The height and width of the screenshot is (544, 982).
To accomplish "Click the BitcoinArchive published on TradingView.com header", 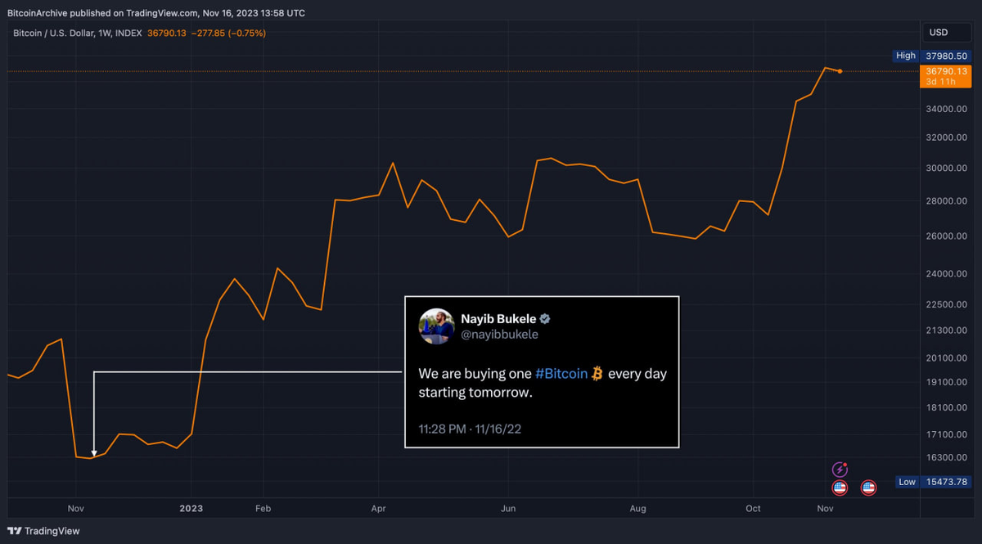I will 155,13.
